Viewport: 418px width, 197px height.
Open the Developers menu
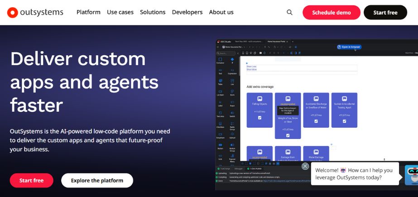187,12
